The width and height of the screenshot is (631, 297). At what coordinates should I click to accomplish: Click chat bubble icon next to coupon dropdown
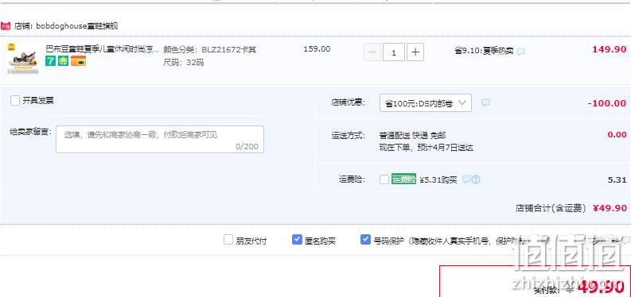pyautogui.click(x=485, y=102)
